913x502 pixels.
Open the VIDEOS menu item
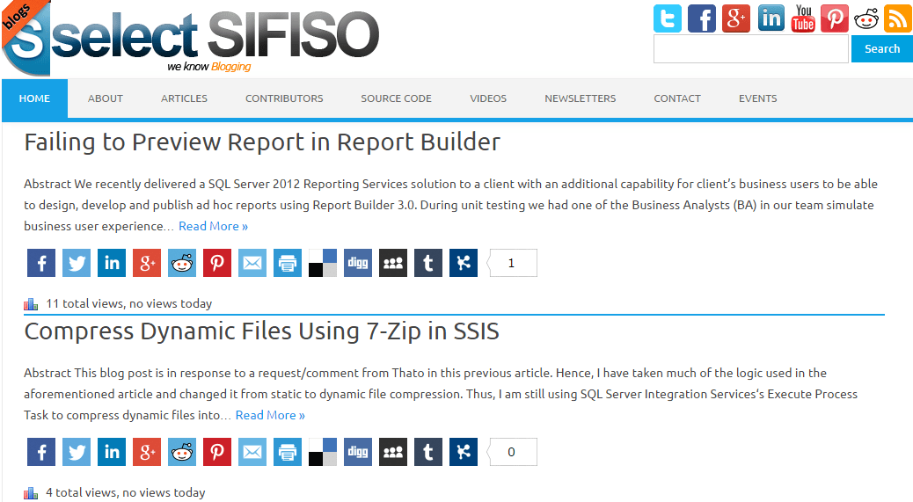(488, 98)
